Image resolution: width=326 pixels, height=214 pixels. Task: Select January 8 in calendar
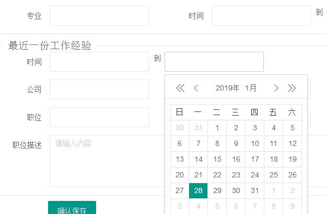point(217,143)
